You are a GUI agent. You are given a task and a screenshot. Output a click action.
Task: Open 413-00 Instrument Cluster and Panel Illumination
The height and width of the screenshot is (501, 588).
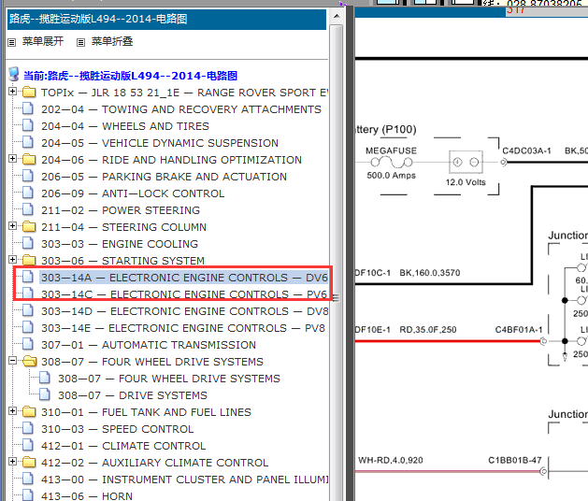pos(185,480)
